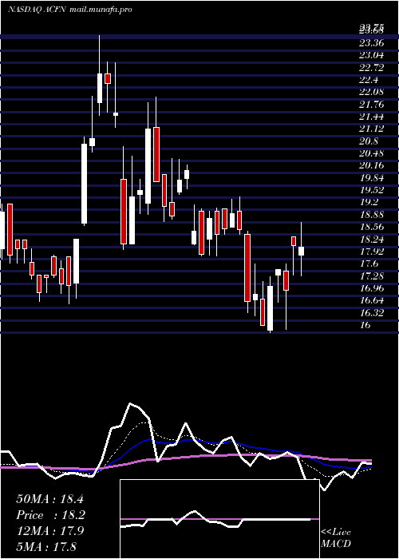399x559 pixels.
Task: Select the 16.32 price axis label
Action: pyautogui.click(x=372, y=313)
